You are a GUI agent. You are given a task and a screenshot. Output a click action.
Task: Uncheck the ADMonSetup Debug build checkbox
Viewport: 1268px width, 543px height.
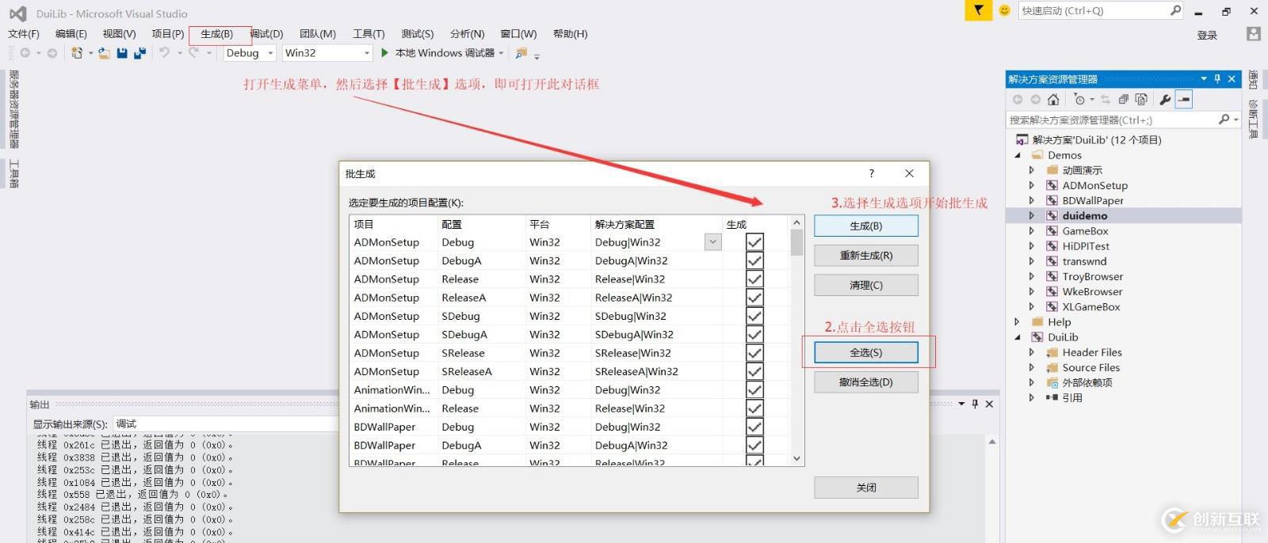754,242
